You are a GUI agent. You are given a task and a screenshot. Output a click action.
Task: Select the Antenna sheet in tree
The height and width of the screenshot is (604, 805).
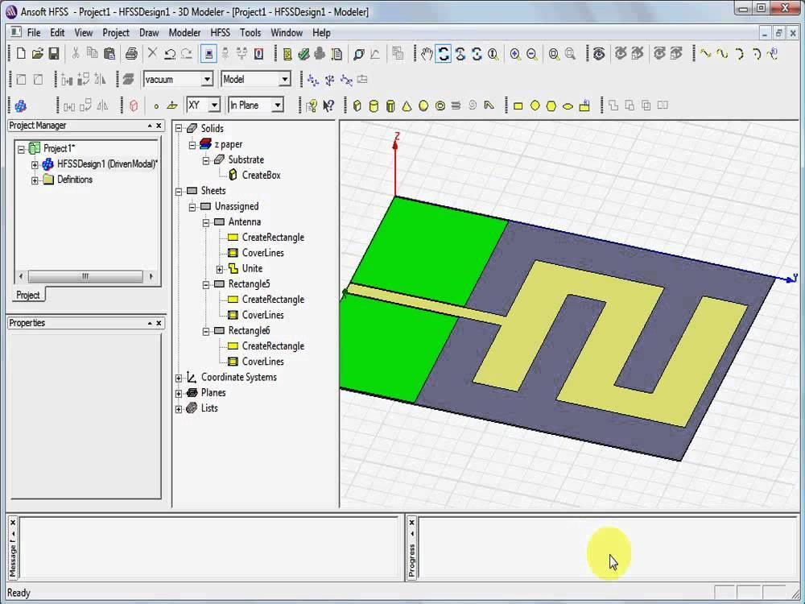tap(245, 222)
